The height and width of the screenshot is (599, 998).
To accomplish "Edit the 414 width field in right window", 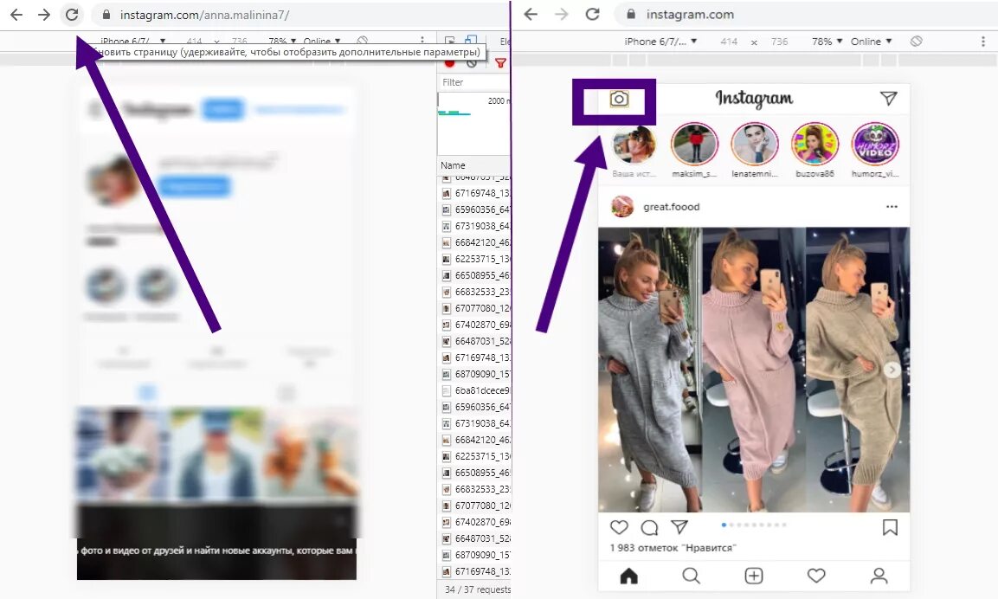I will 729,42.
